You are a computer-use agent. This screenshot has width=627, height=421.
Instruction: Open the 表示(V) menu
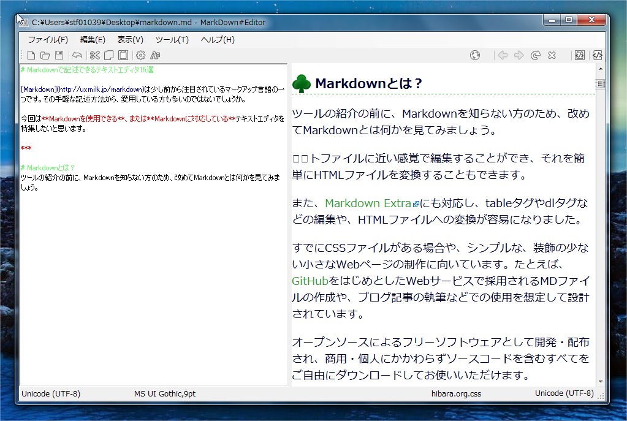(x=131, y=40)
